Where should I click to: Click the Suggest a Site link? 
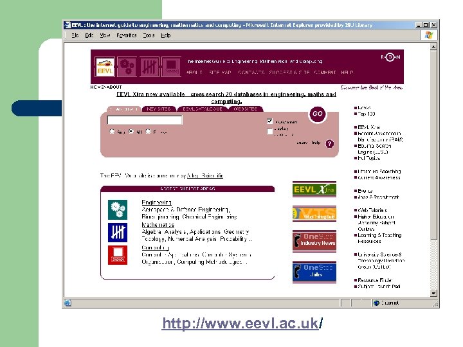(289, 72)
